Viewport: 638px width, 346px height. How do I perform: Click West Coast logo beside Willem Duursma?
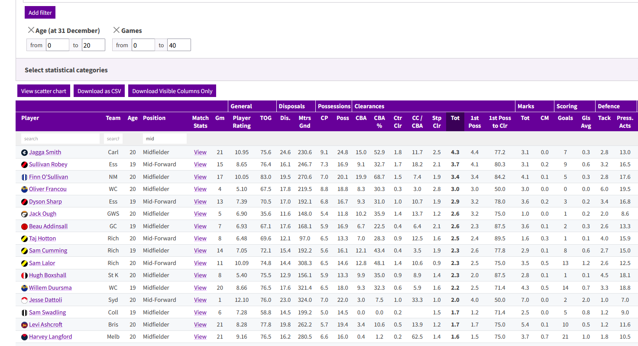pyautogui.click(x=24, y=288)
